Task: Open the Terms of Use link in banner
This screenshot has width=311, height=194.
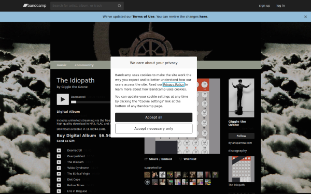Action: click(143, 17)
